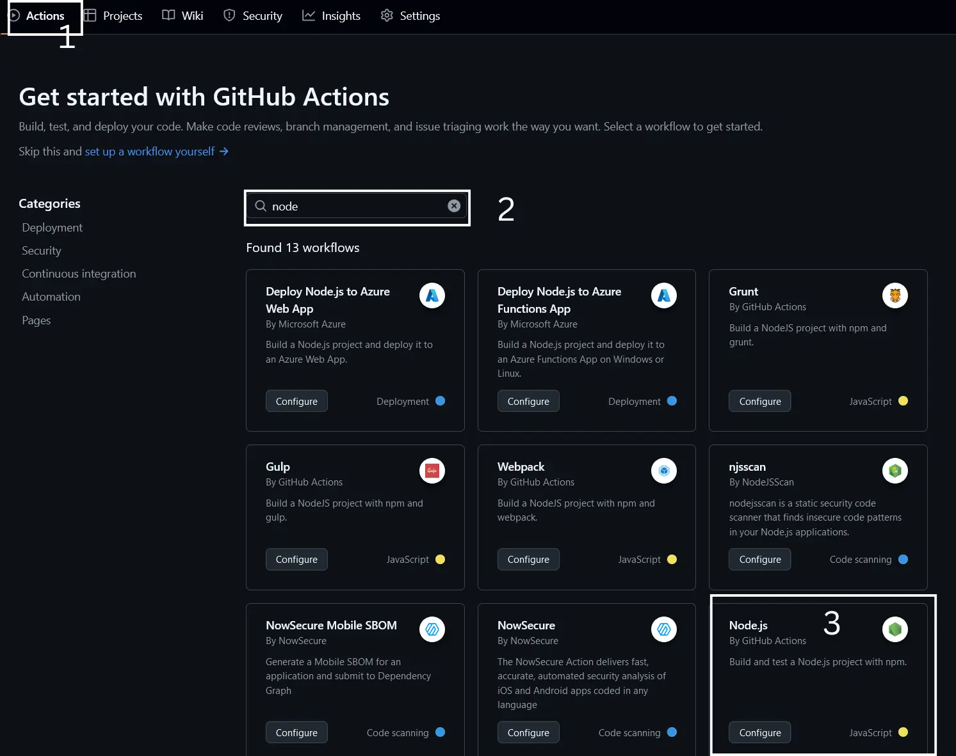
Task: Select the Pages category
Action: [x=36, y=320]
